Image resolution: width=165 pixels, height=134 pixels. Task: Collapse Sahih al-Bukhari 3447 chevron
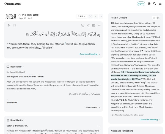(99, 126)
